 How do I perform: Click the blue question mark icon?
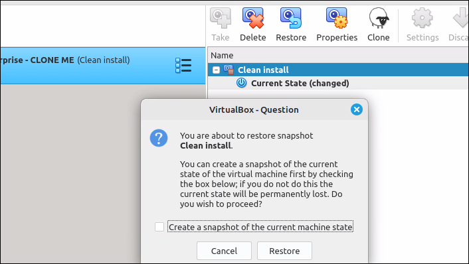[x=159, y=138]
